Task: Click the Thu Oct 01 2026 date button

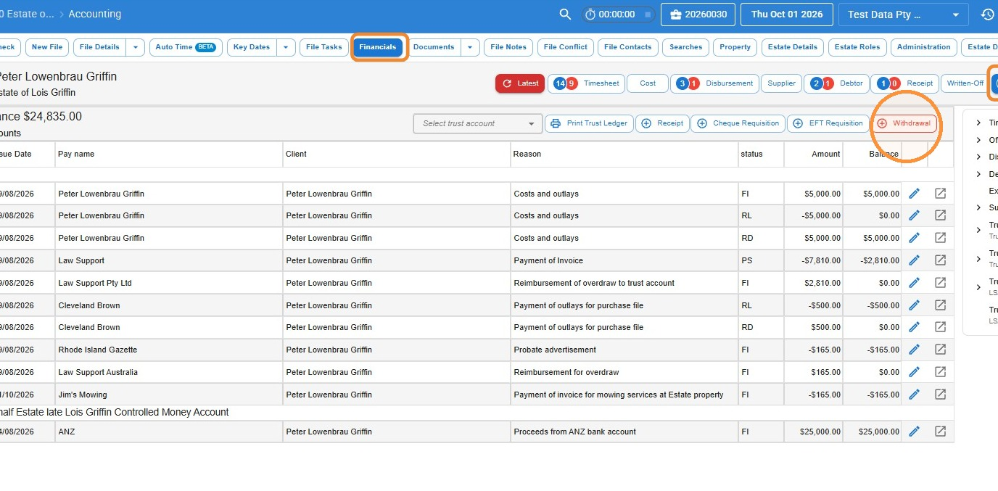Action: click(787, 15)
